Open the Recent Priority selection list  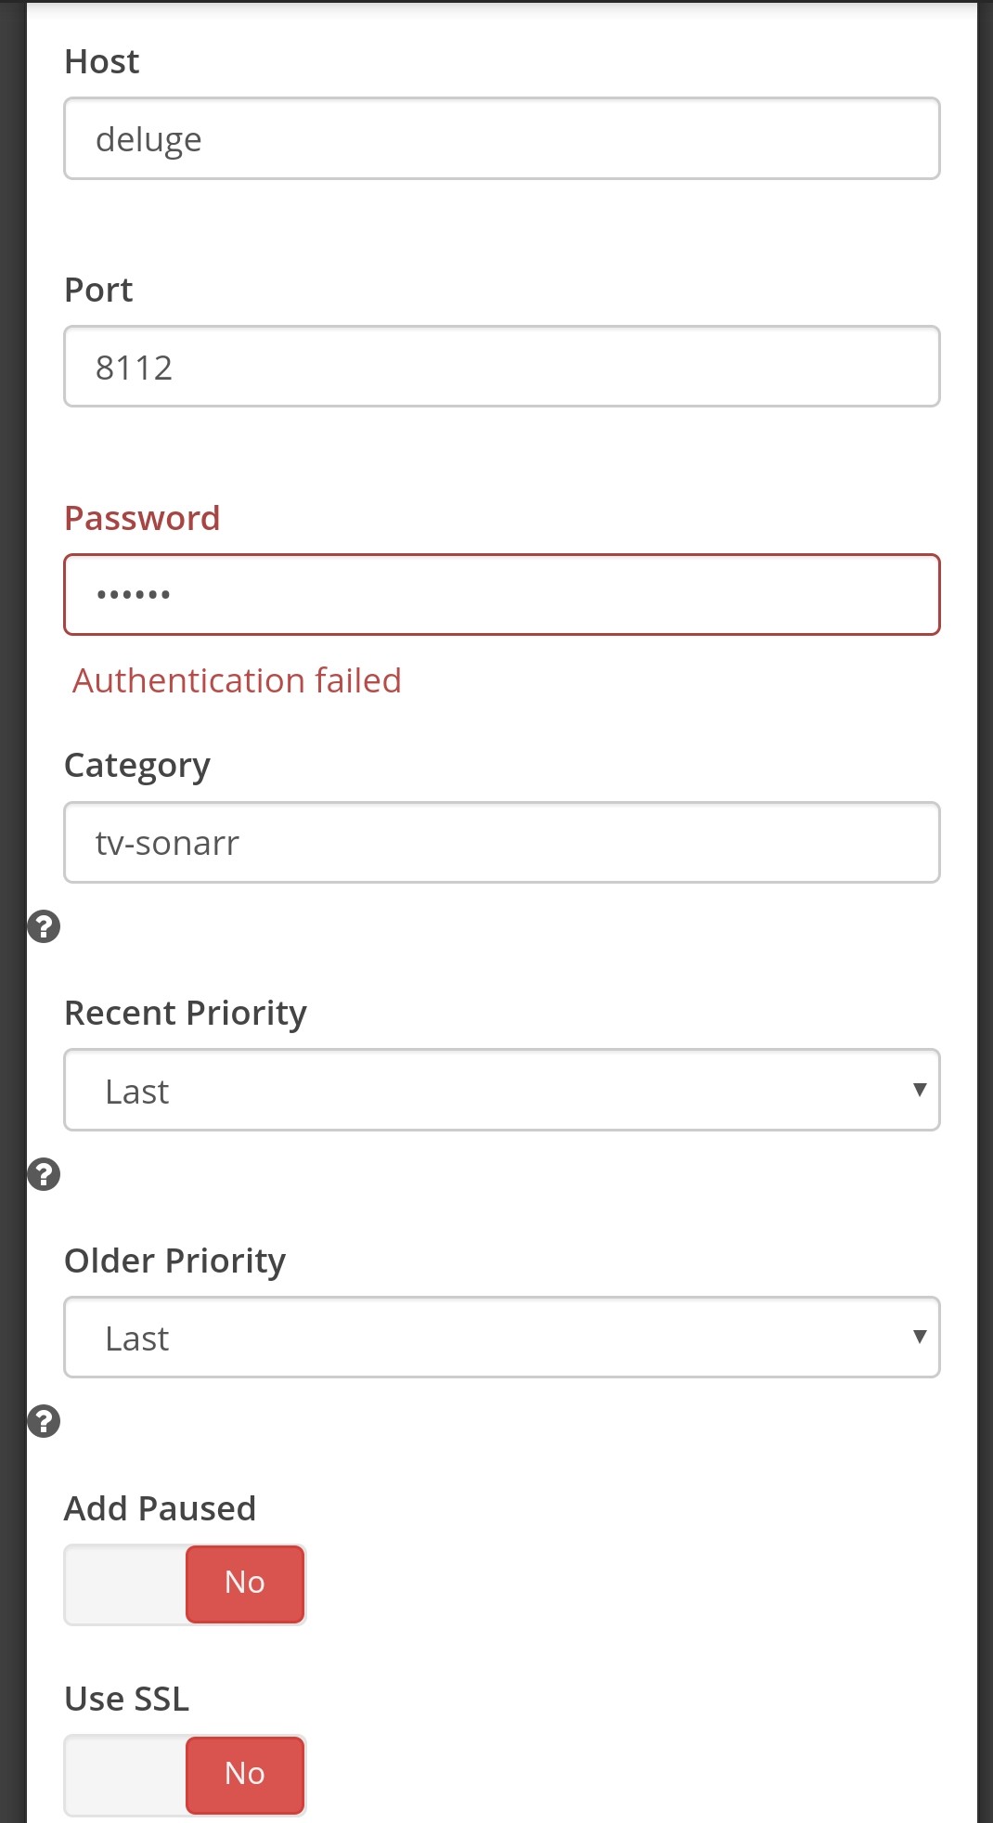click(x=501, y=1090)
